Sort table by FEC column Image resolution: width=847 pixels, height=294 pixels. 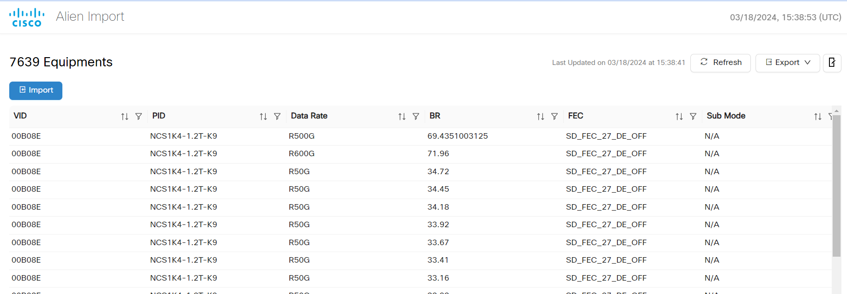679,117
